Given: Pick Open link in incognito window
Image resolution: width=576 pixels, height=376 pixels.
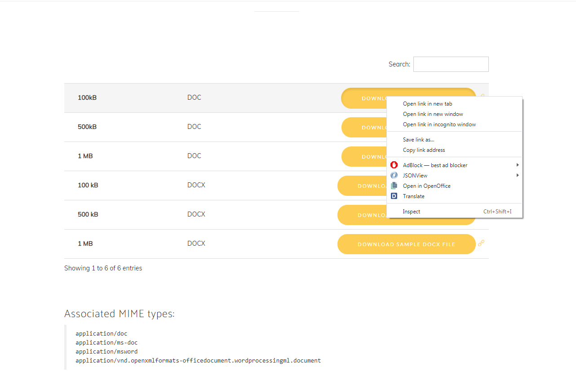Looking at the screenshot, I should (439, 124).
